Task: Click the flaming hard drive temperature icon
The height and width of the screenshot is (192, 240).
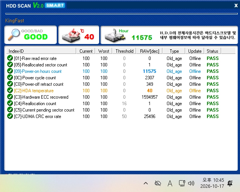Action: 71,35
